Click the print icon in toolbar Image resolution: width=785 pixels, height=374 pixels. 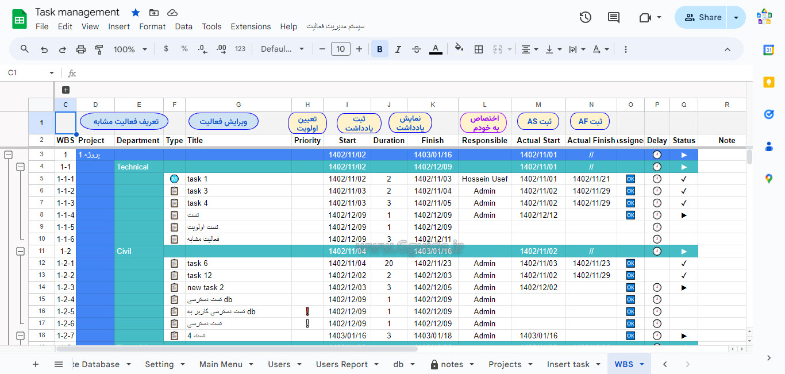[81, 49]
